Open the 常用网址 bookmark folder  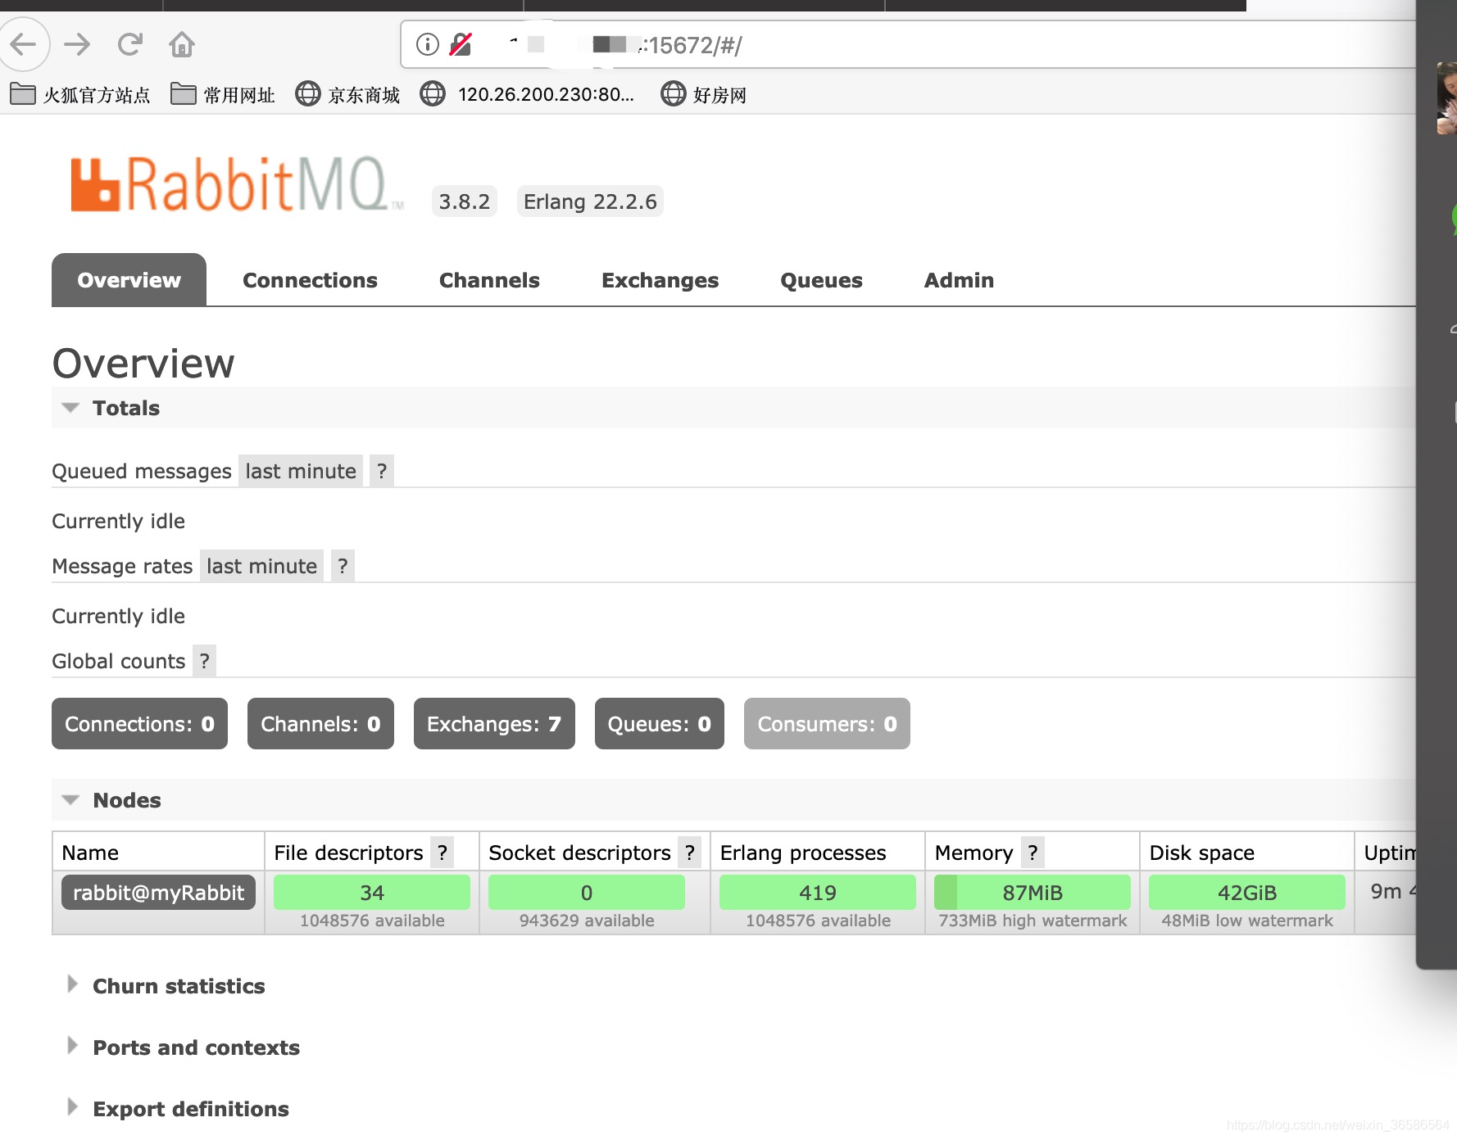tap(223, 95)
